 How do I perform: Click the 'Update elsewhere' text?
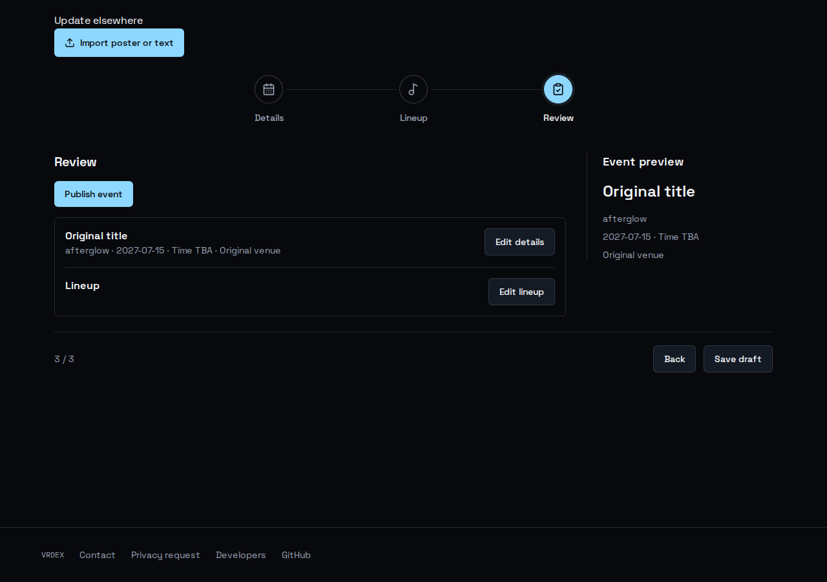click(99, 21)
